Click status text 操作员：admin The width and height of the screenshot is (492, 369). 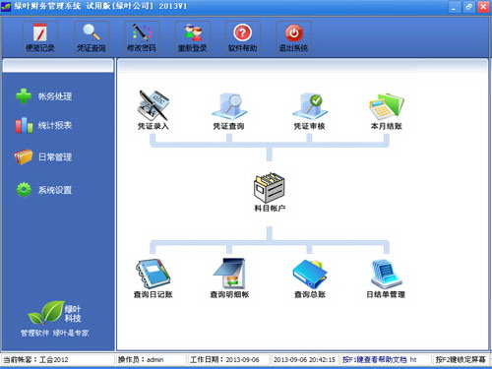click(x=141, y=360)
